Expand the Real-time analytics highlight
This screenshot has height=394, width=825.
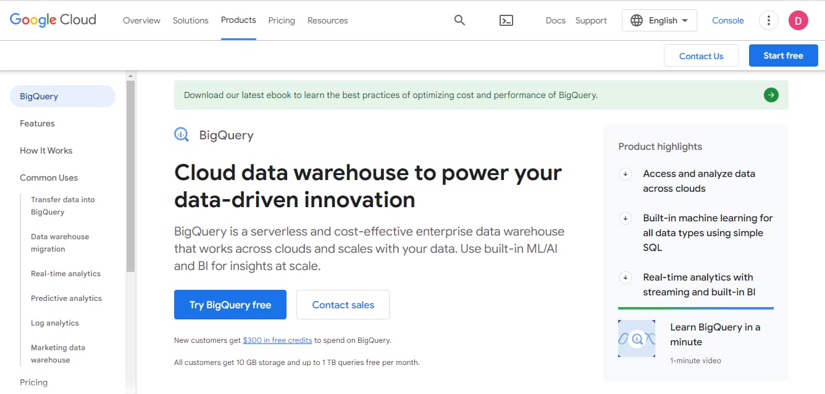[x=625, y=277]
